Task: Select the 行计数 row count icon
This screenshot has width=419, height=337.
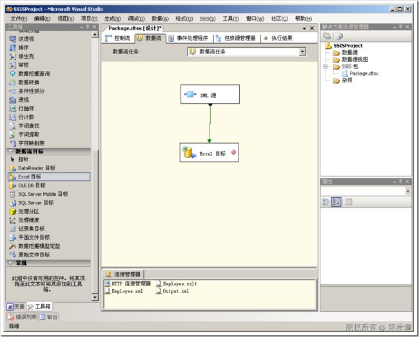Action: (x=12, y=117)
